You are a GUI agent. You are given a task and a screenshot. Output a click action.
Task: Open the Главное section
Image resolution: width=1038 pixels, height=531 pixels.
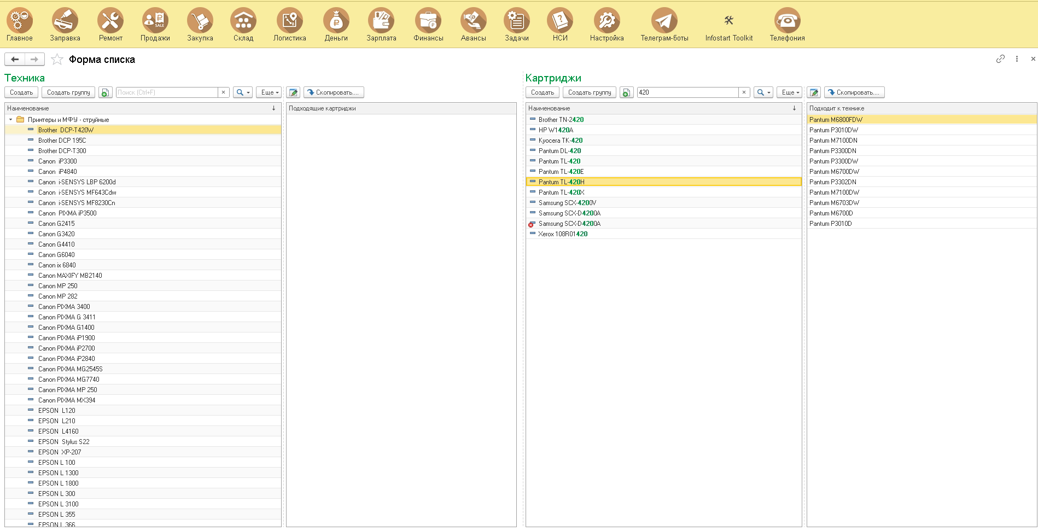tap(20, 25)
